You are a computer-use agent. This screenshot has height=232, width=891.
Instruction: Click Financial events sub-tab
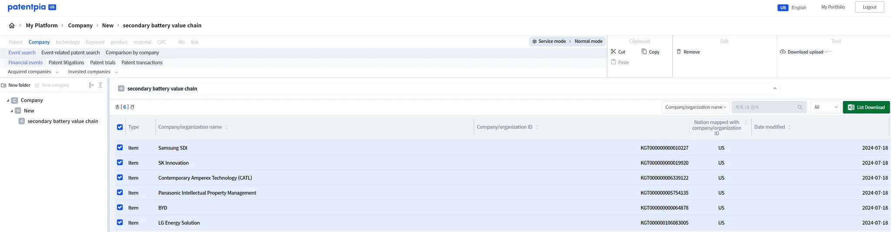[25, 62]
